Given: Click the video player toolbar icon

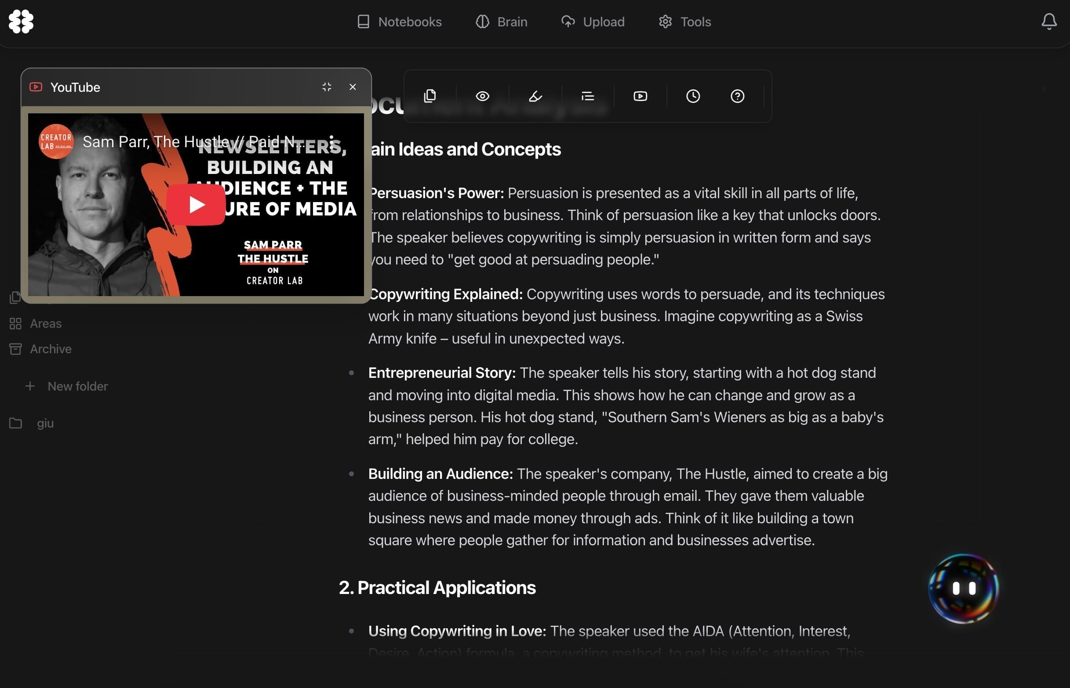Looking at the screenshot, I should tap(640, 96).
